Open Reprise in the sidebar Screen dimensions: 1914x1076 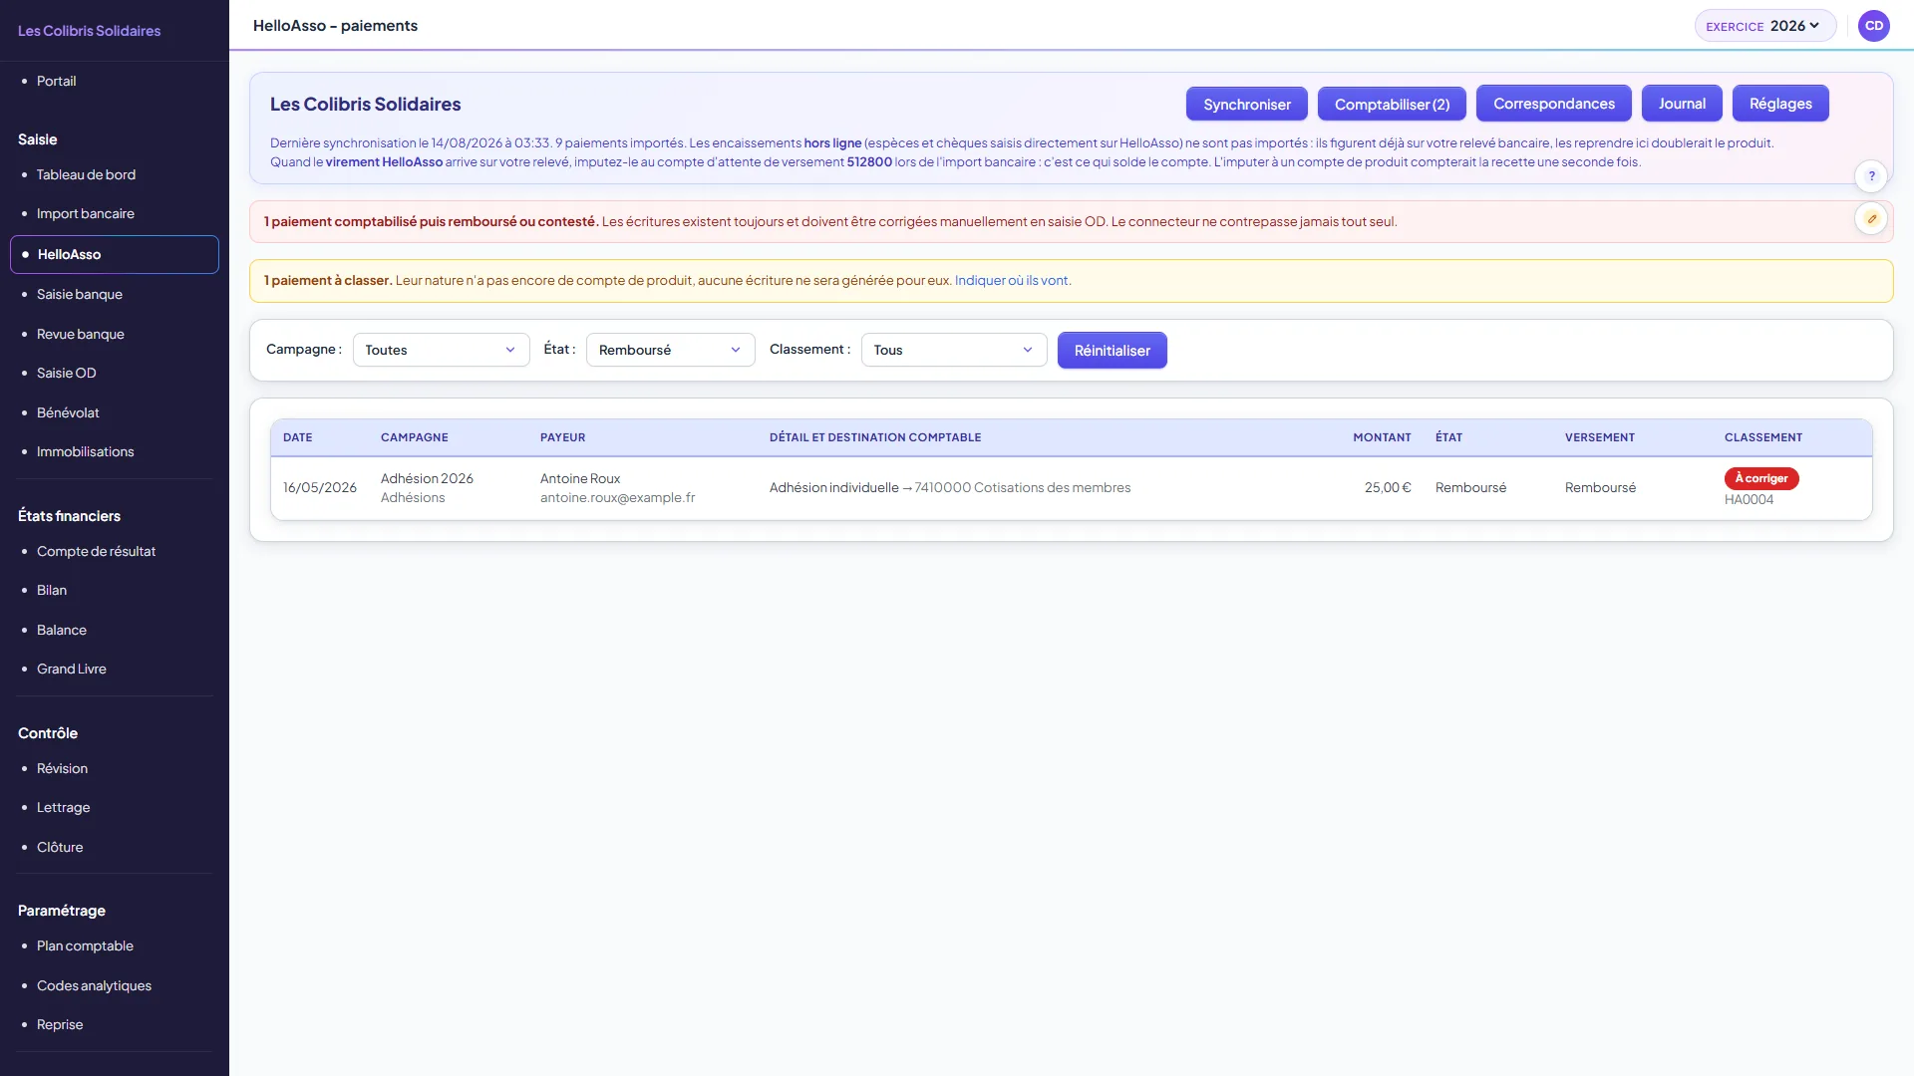60,1024
